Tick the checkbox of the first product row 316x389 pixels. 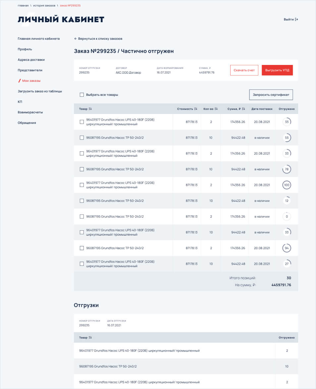[x=82, y=122]
